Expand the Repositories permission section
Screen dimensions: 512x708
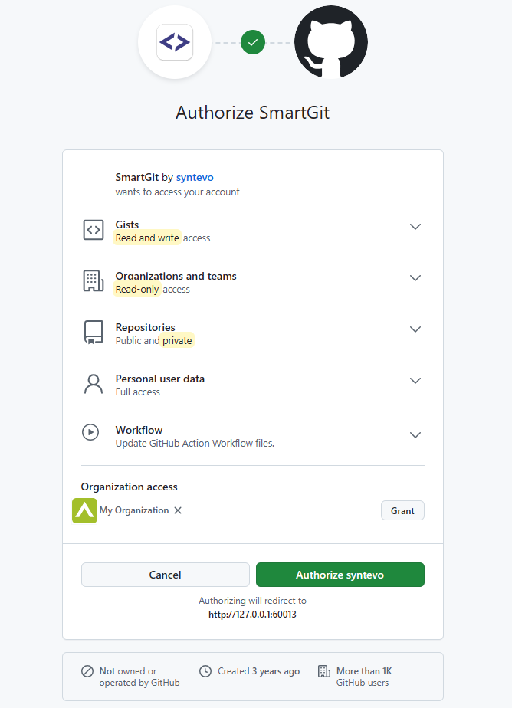(415, 329)
